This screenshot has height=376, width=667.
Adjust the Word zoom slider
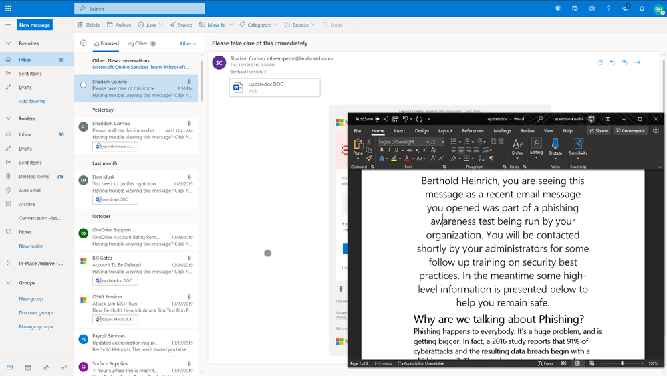pyautogui.click(x=622, y=363)
